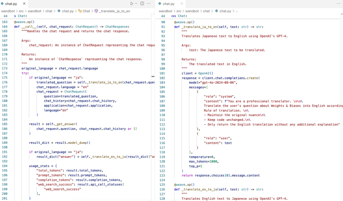The image size is (343, 201).
Task: Click 'temperature=0,' on line 119
Action: click(202, 157)
